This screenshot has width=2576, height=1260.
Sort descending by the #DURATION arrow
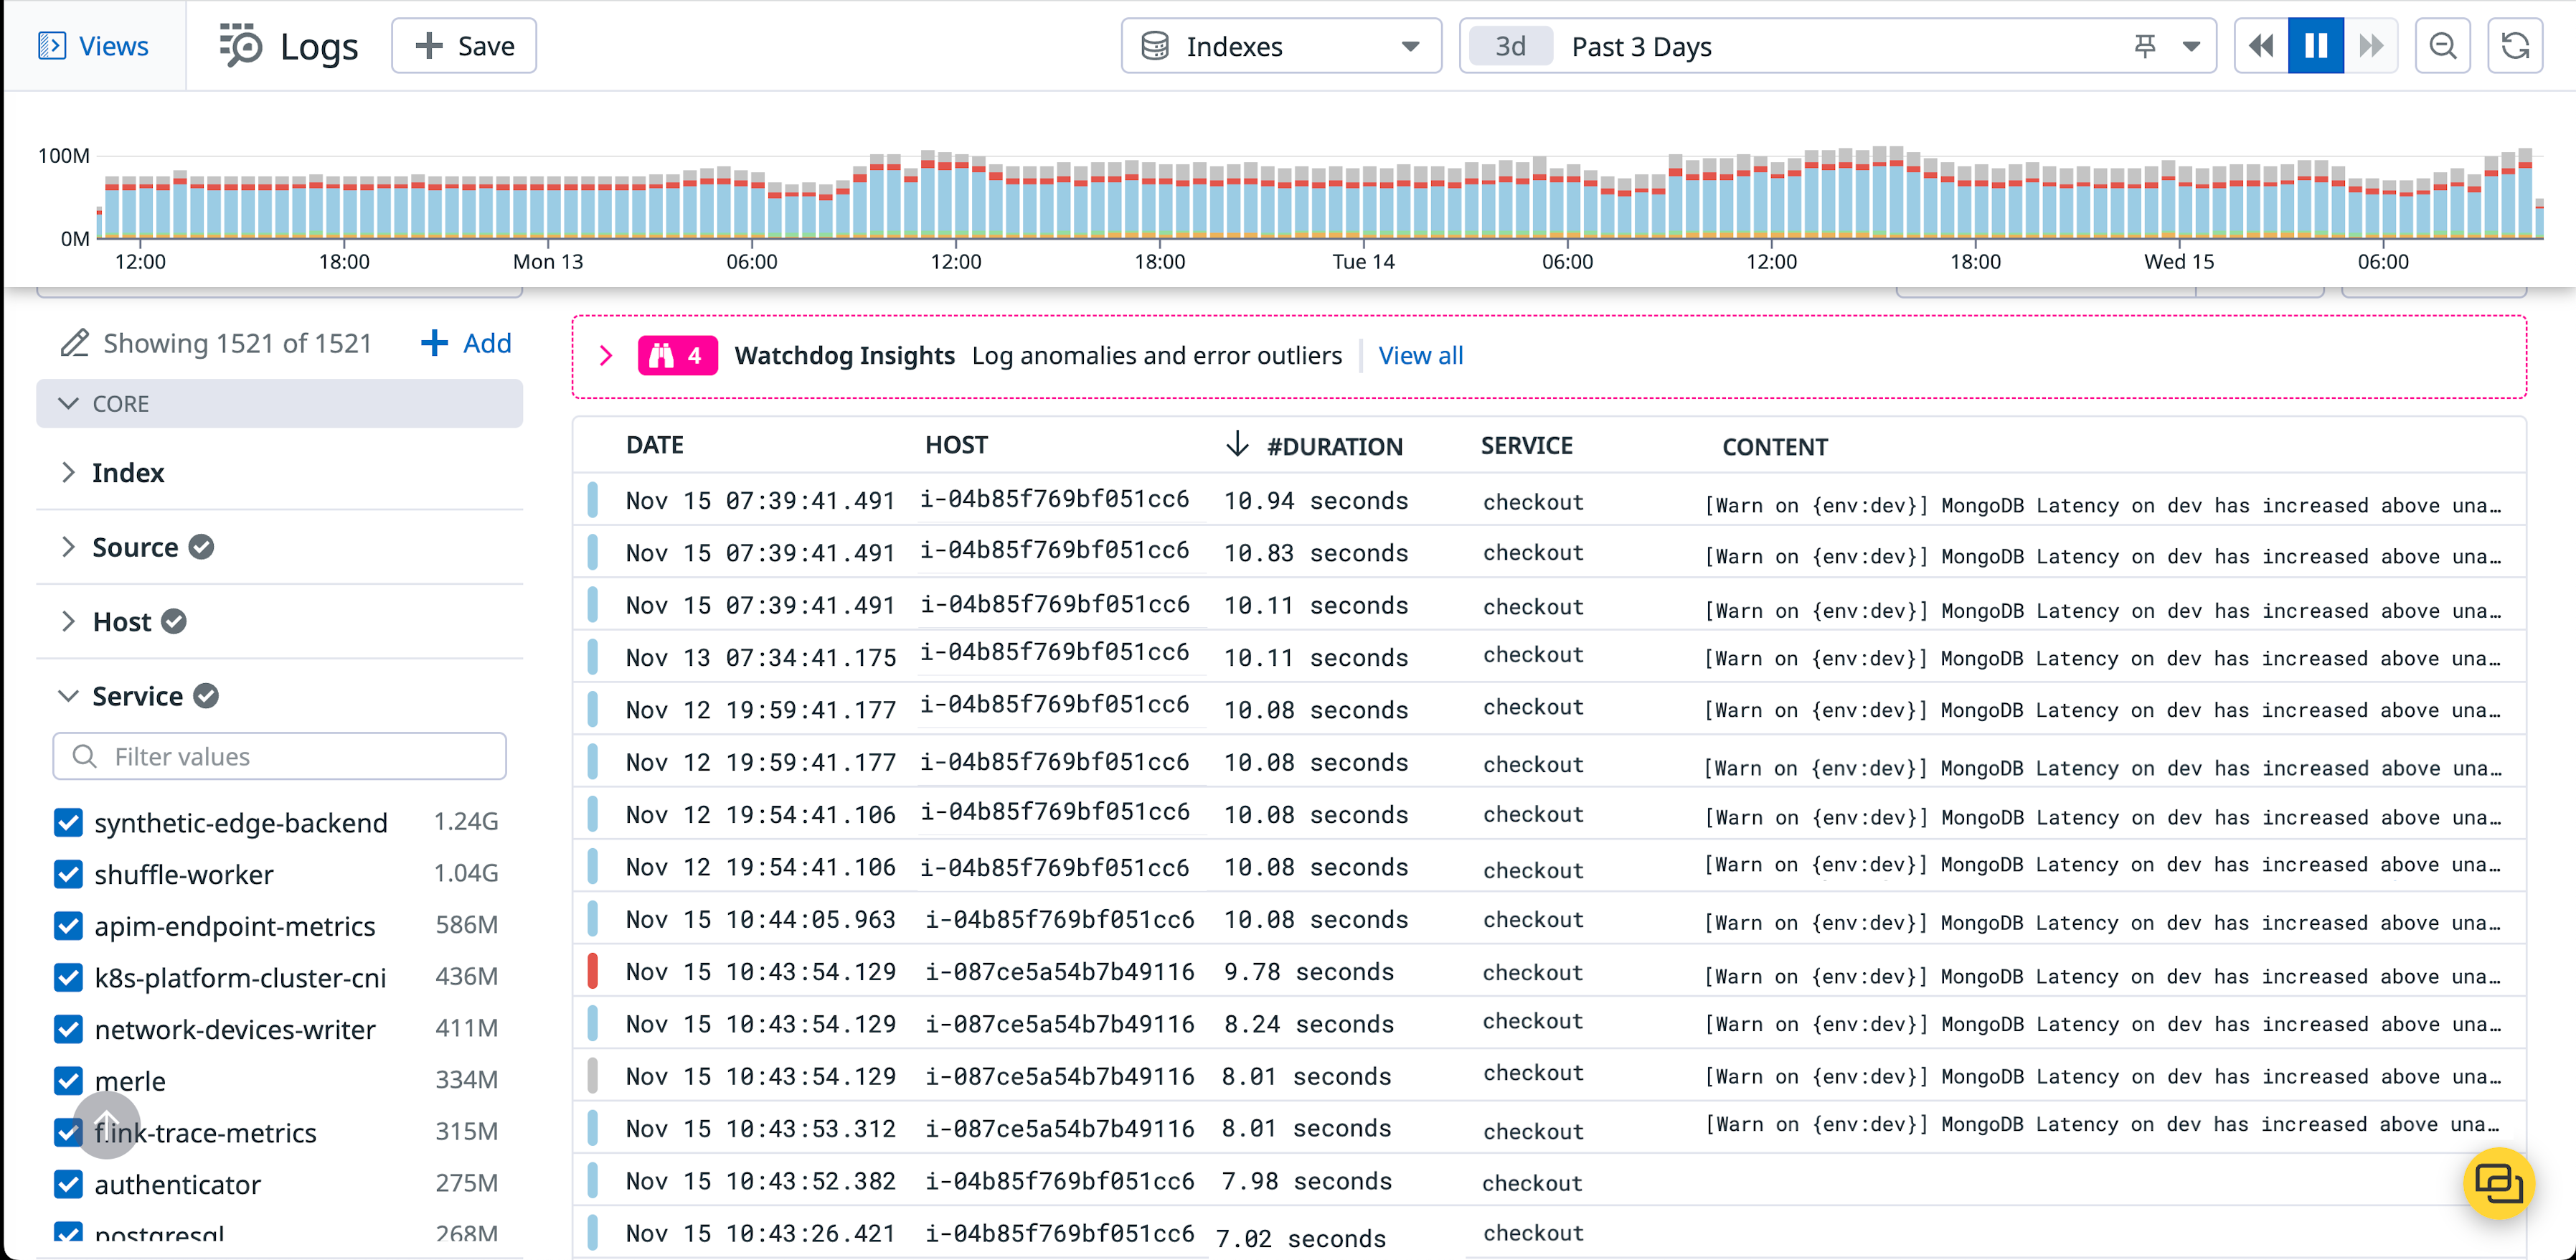[x=1238, y=445]
